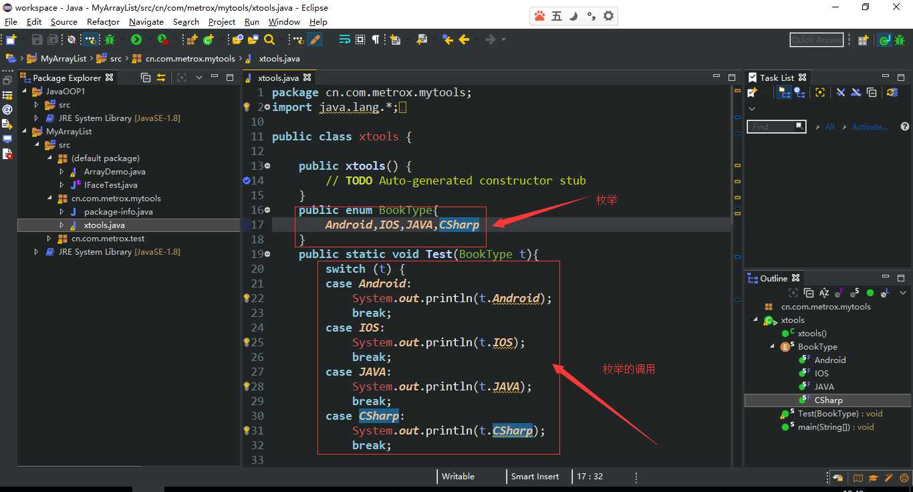Open the Project menu

coord(222,21)
